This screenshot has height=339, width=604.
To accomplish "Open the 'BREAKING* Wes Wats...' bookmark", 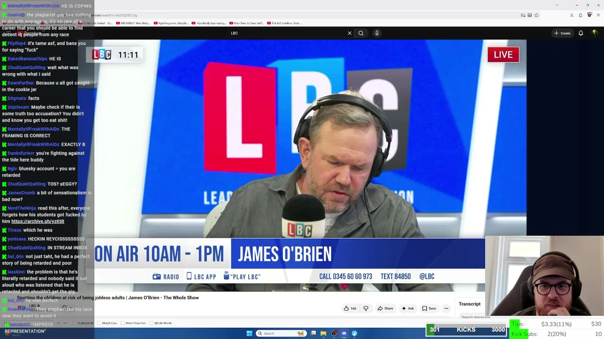I will coord(132,23).
